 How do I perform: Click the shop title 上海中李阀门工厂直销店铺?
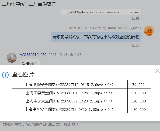[29, 4]
